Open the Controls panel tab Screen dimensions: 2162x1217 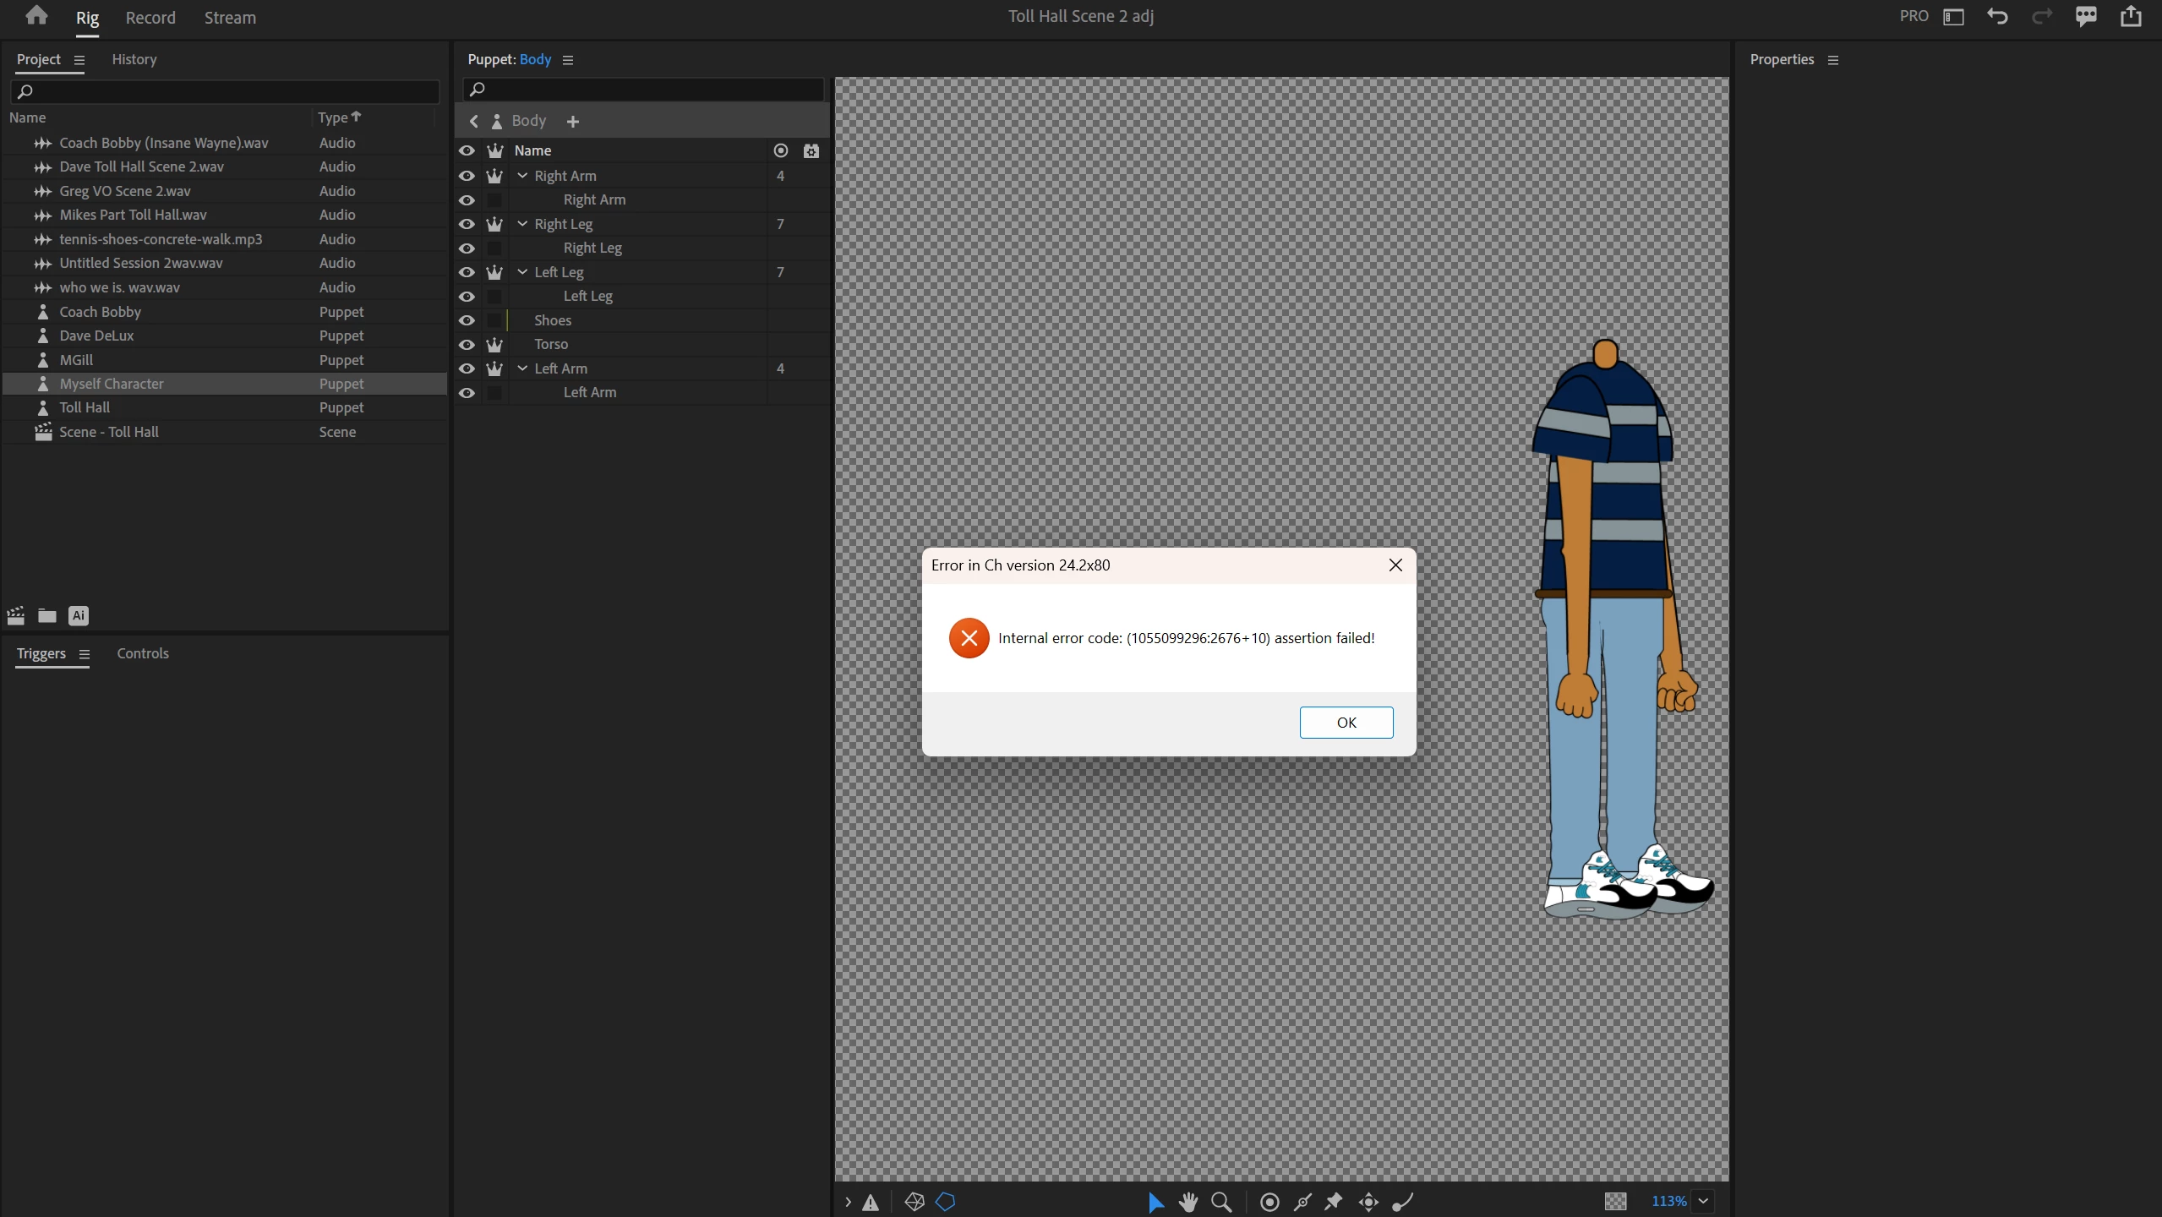[x=143, y=653]
